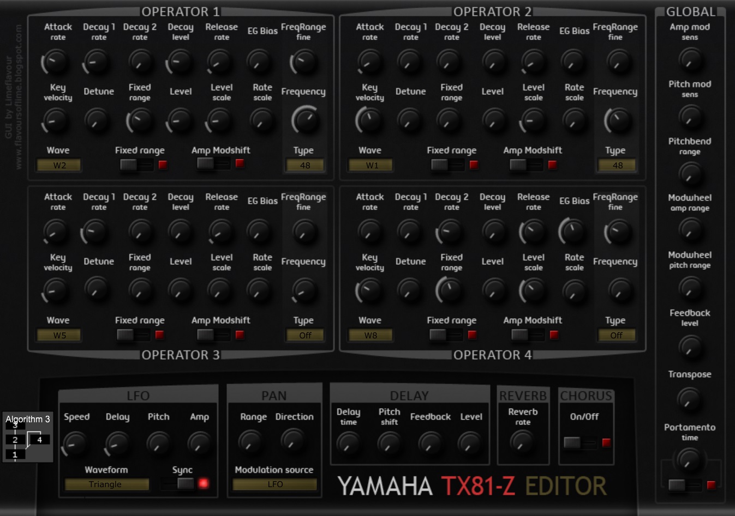735x516 pixels.
Task: Select Operator 4 EG Bias knob
Action: tap(572, 231)
